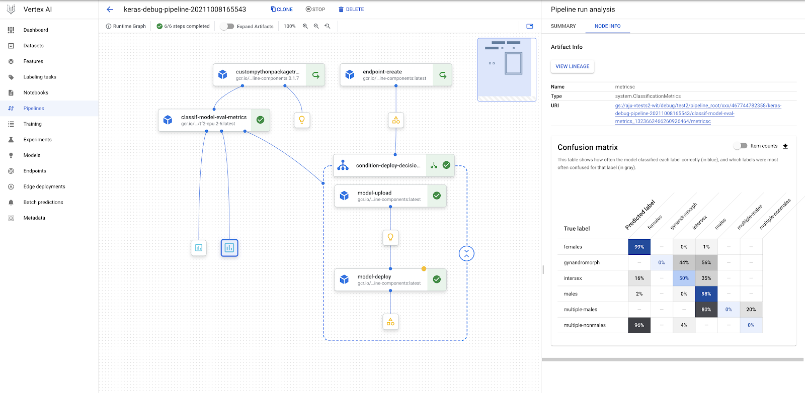The width and height of the screenshot is (805, 393).
Task: Click the 96% multiple-nonmales matrix cell
Action: click(639, 325)
